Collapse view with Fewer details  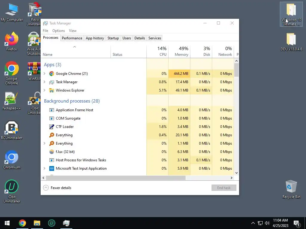57,188
